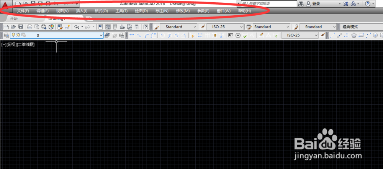
Task: Click the 二维线框 visual style label
Action: click(x=26, y=45)
